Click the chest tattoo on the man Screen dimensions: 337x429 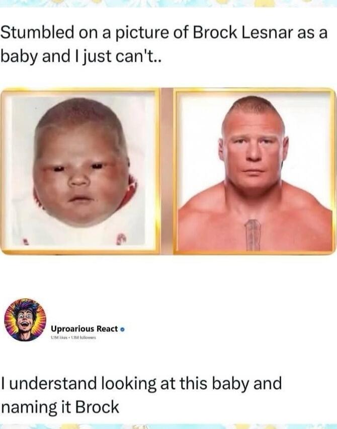coord(254,235)
